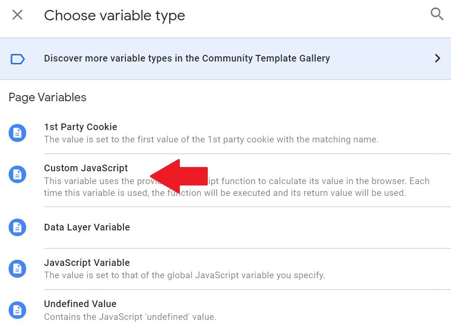Choose the JavaScript Variable title
Viewport: 451px width, 326px height.
[x=87, y=263]
